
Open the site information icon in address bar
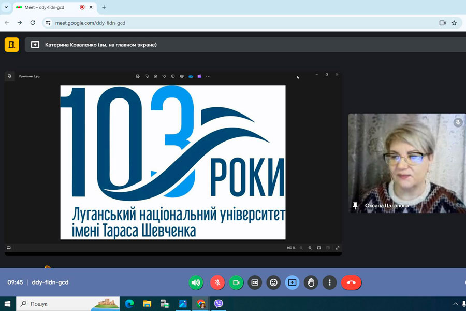48,23
